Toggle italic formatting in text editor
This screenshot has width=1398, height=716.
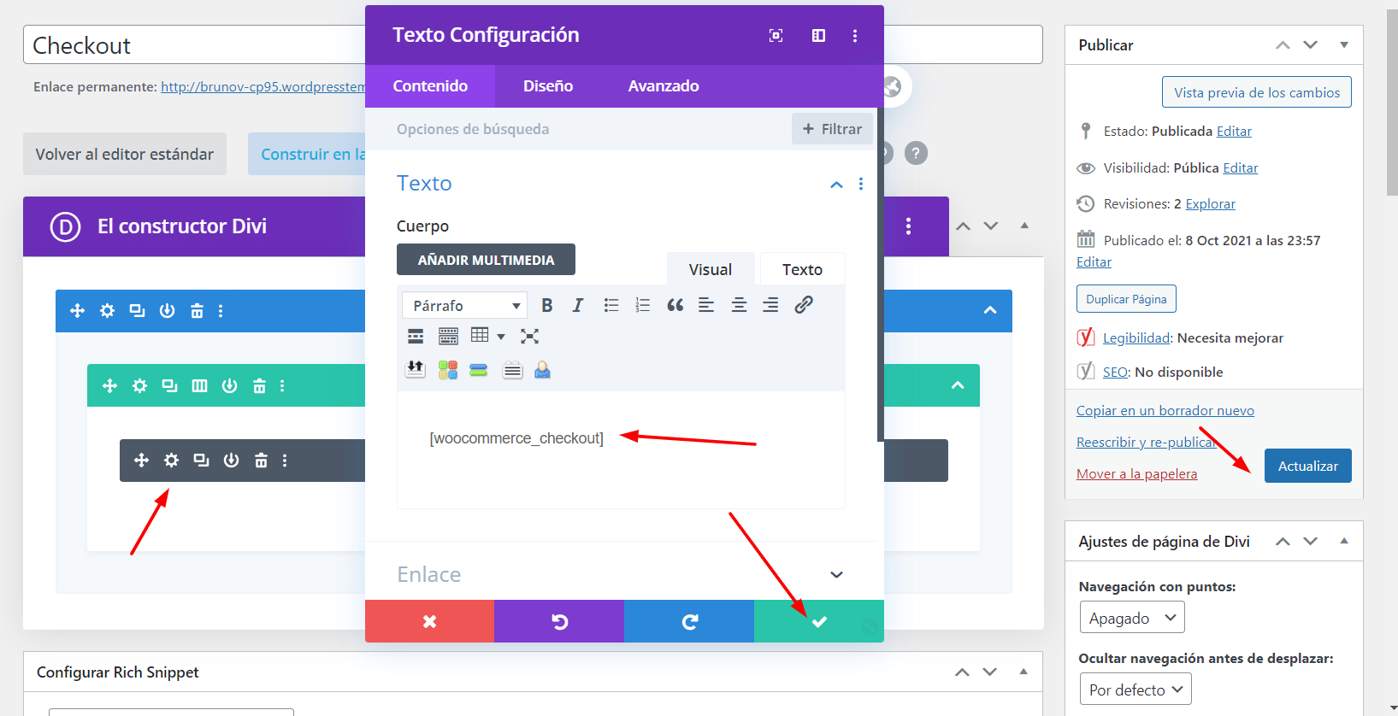pyautogui.click(x=578, y=305)
